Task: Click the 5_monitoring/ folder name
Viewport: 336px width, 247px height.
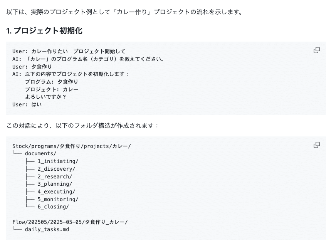Action: coord(57,199)
